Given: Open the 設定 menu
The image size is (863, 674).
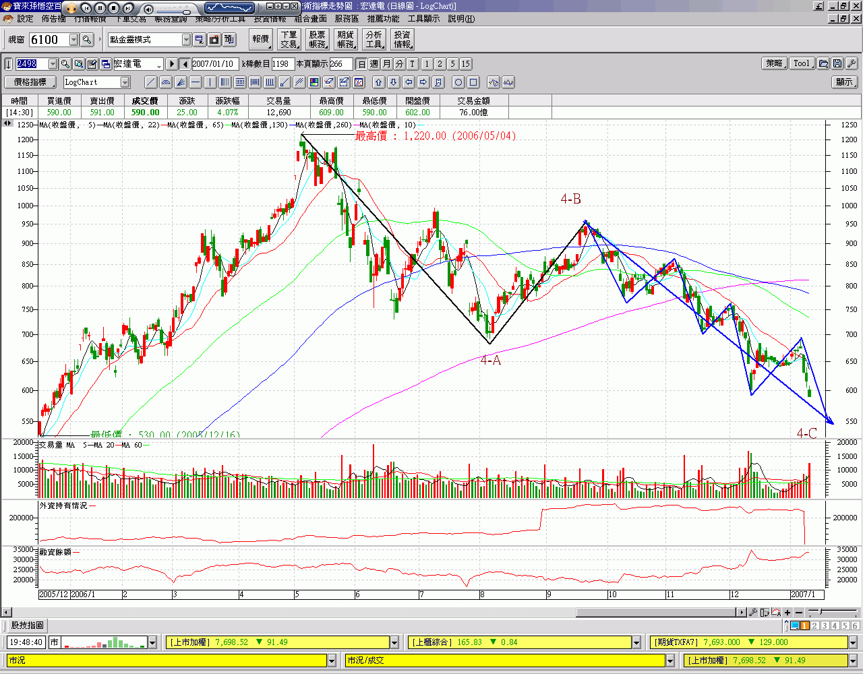Looking at the screenshot, I should point(25,19).
